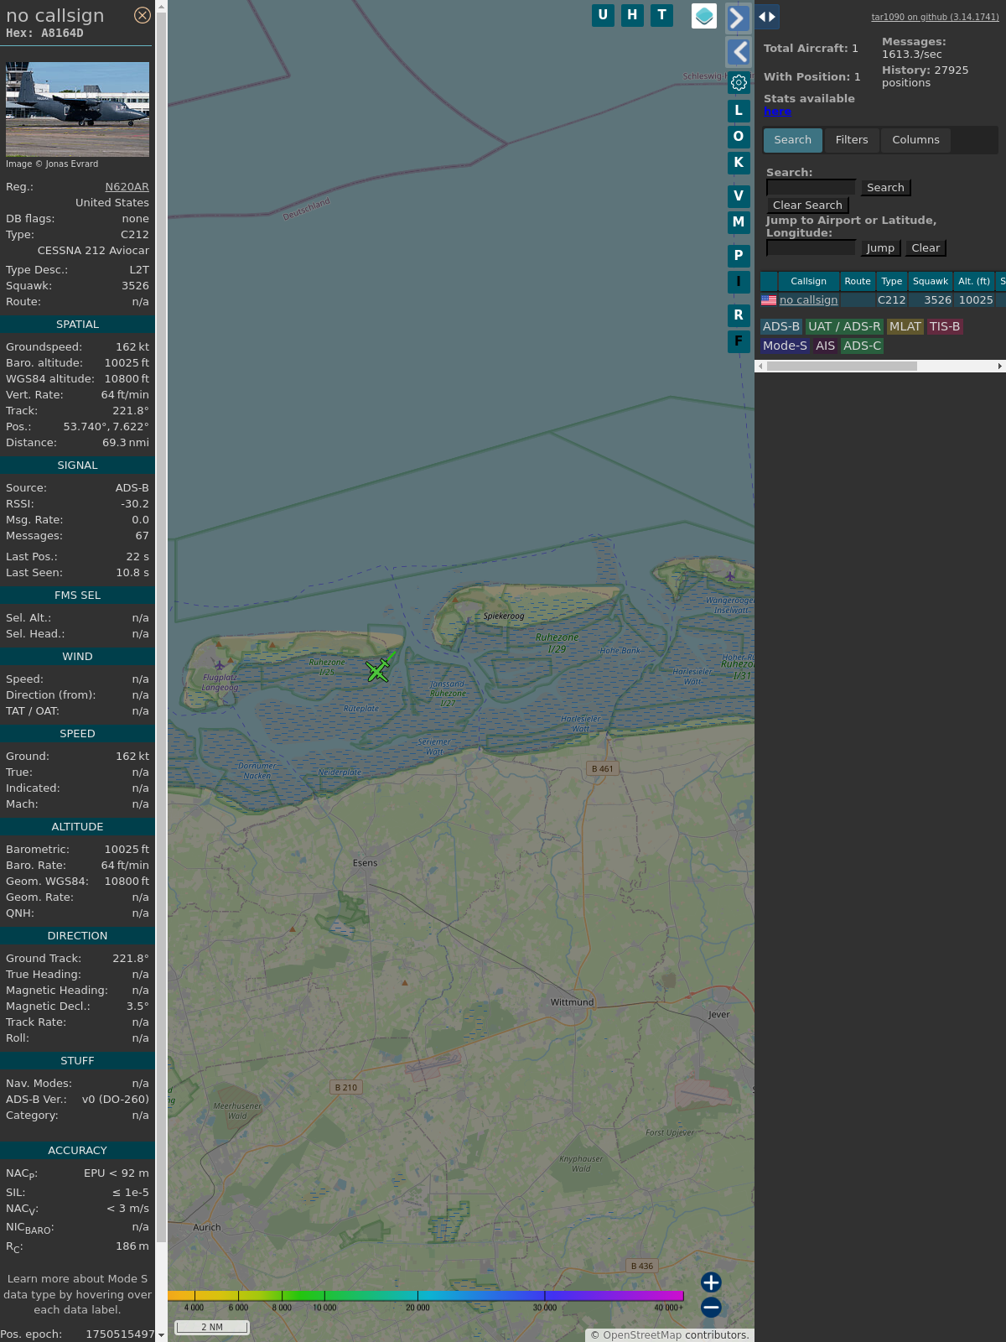Switch to the Filters tab
The height and width of the screenshot is (1342, 1006).
(852, 140)
